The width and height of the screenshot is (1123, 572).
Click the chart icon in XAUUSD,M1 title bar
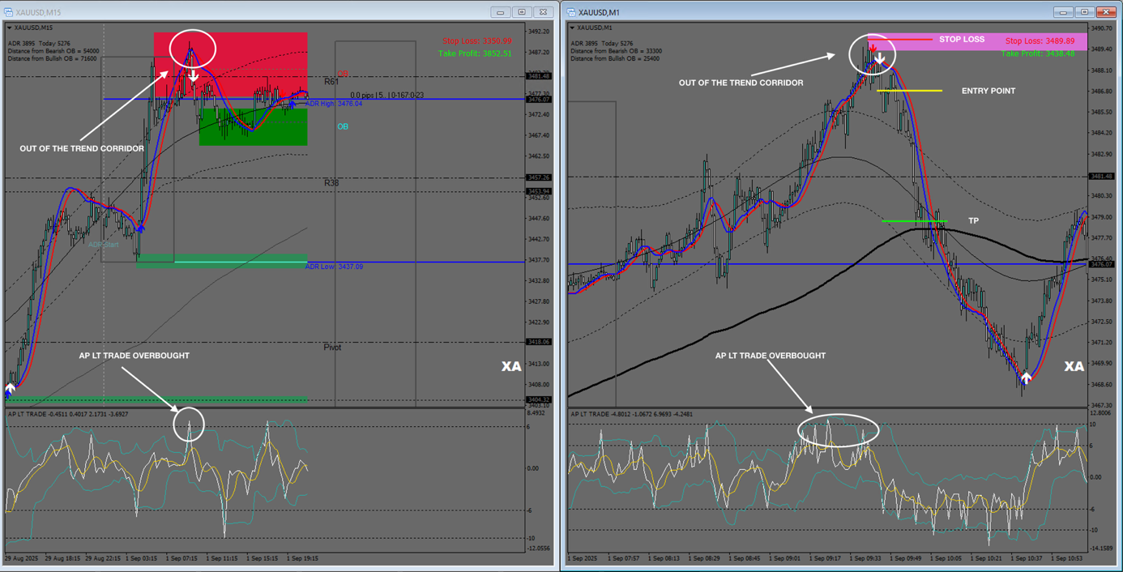572,12
